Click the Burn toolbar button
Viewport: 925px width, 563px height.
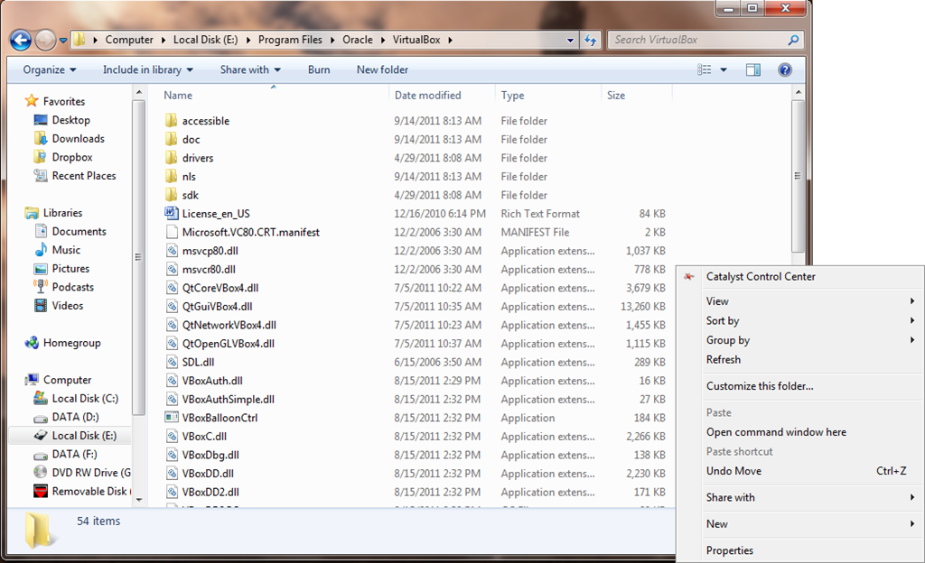click(x=318, y=69)
